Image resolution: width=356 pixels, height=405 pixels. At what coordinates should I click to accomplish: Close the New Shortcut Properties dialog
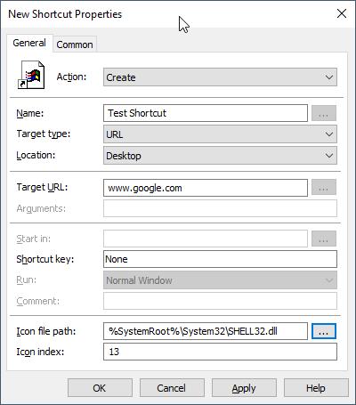tap(342, 13)
